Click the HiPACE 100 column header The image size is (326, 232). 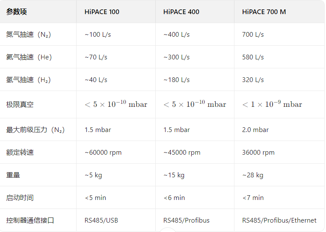(102, 12)
